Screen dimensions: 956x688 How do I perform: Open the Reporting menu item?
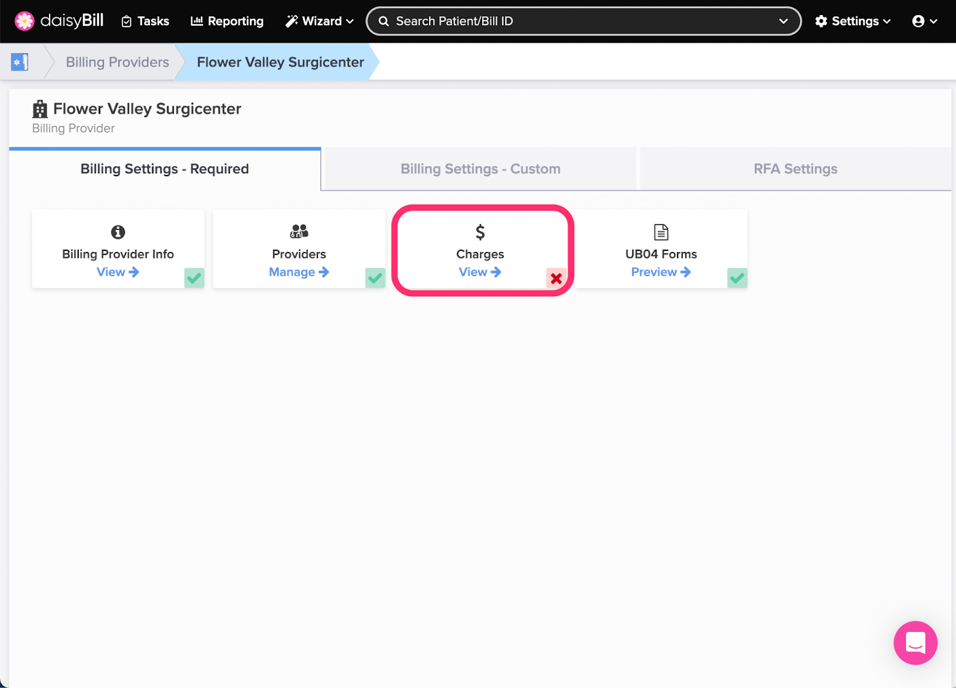(226, 21)
